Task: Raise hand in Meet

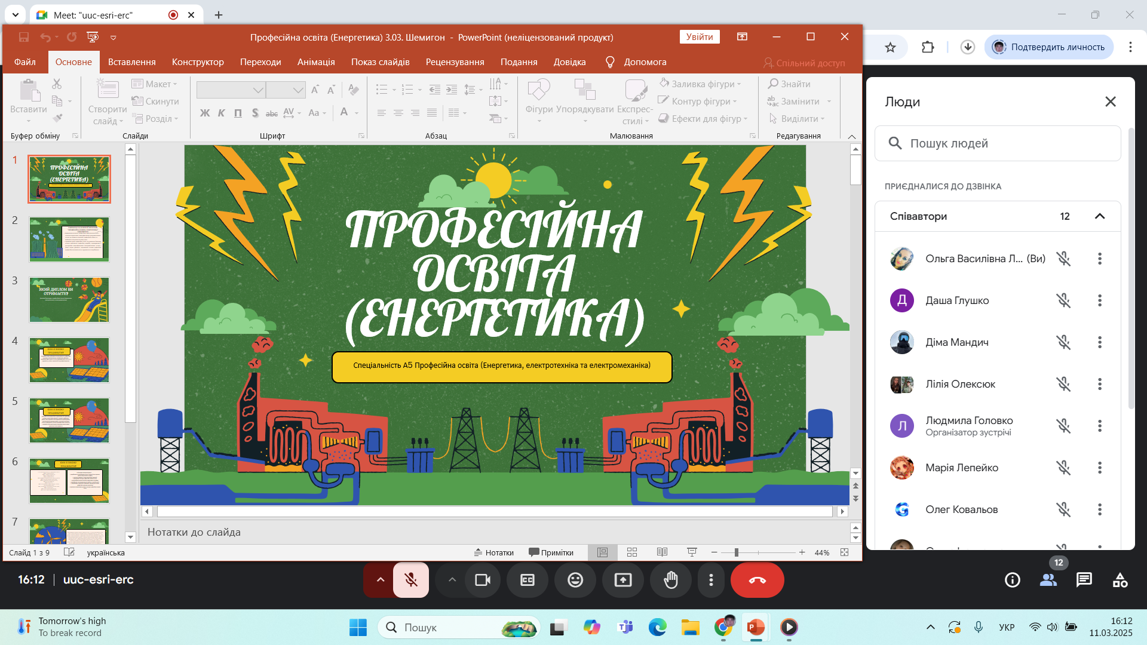Action: 671,580
